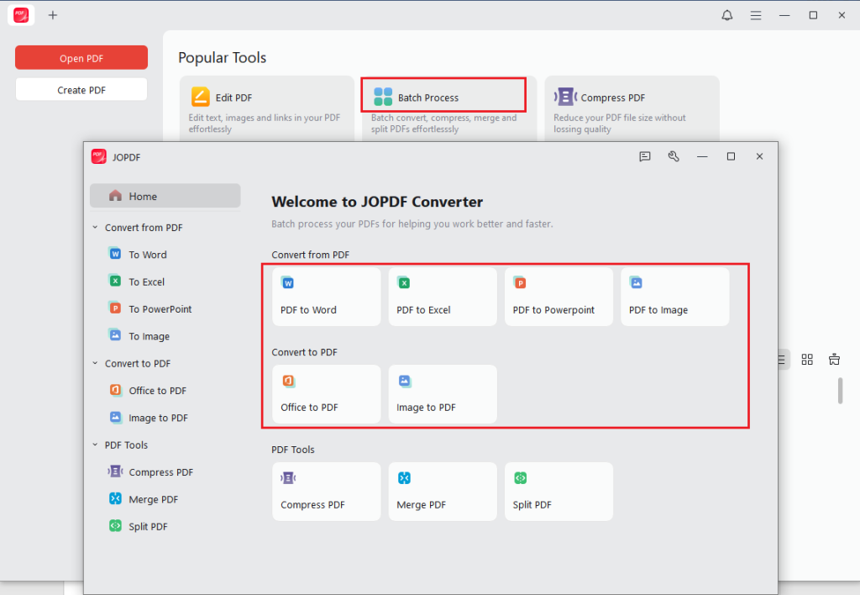The image size is (860, 595).
Task: Open Office to PDF card label
Action: (309, 408)
